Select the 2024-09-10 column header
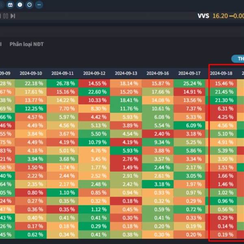The height and width of the screenshot is (244, 244). click(x=31, y=73)
